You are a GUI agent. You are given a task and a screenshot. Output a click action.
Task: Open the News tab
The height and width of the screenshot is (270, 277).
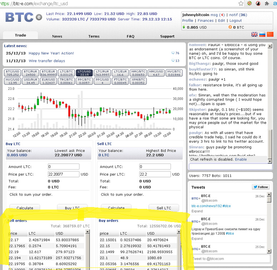57,36
